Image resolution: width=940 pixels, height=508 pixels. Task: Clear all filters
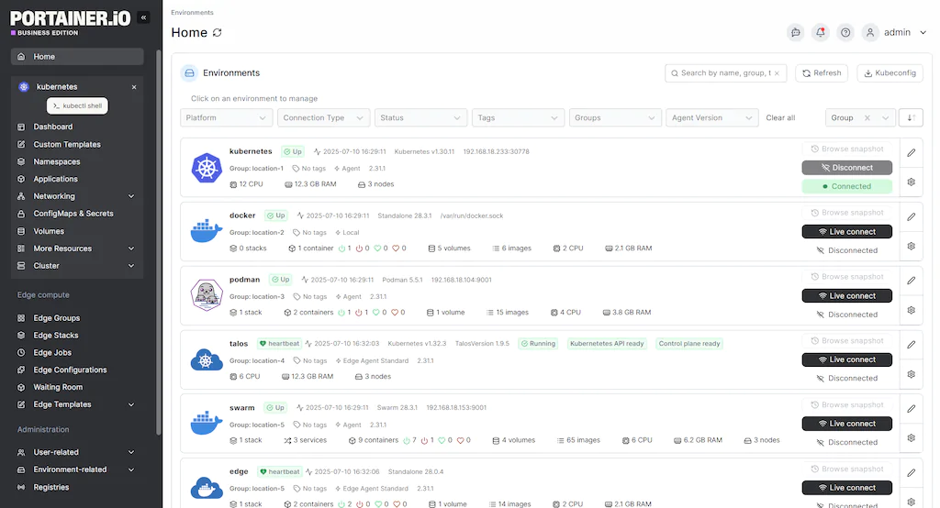[x=780, y=118]
